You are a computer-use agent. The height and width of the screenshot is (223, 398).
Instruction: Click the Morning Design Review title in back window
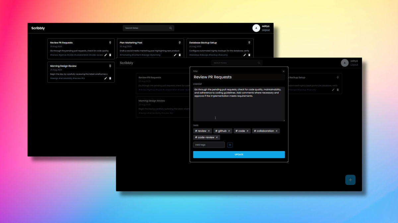(63, 66)
